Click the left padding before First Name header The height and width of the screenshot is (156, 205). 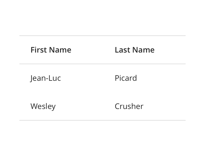click(x=25, y=50)
